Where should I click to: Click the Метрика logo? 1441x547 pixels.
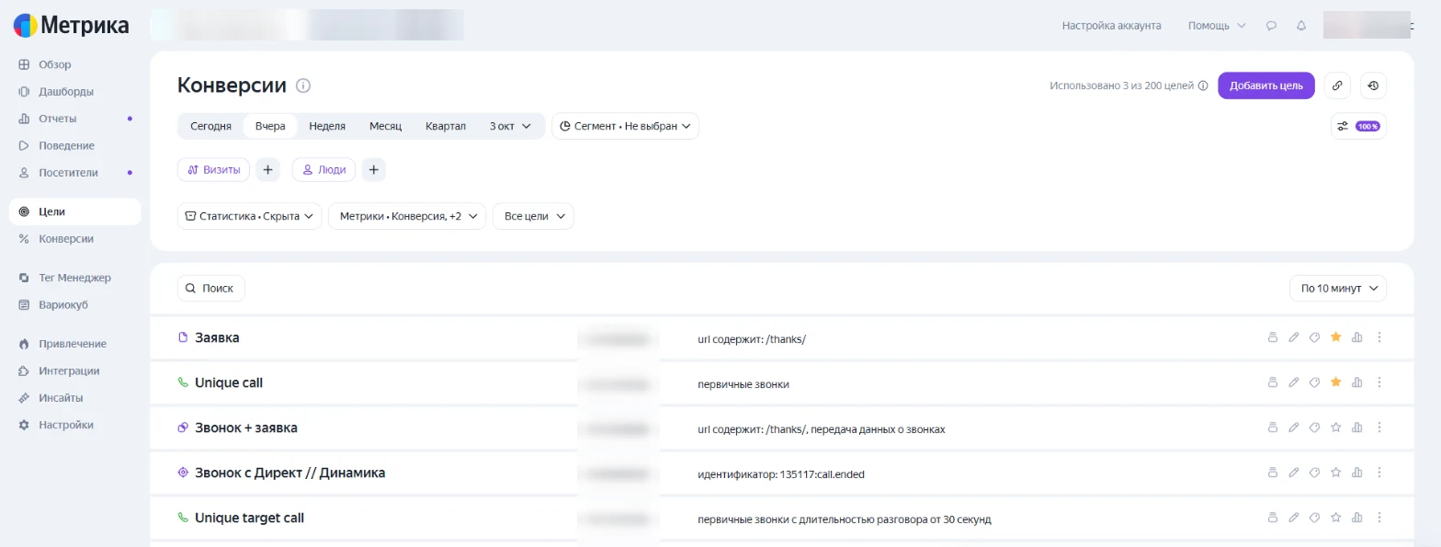pos(71,26)
